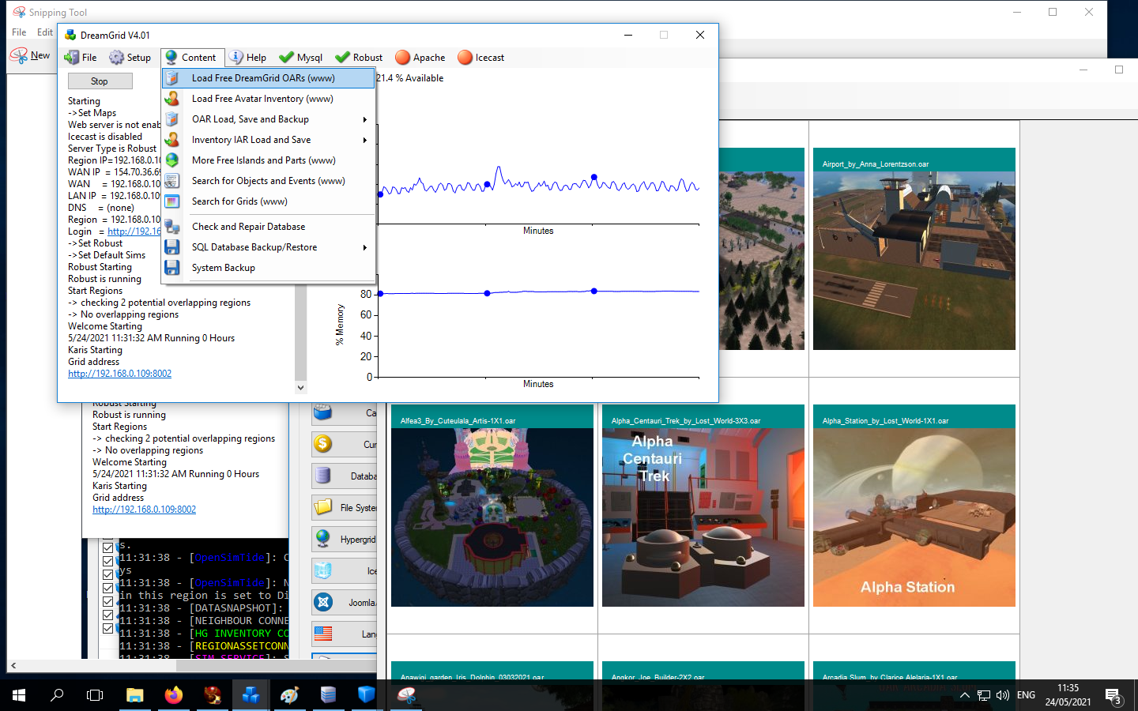Viewport: 1138px width, 711px height.
Task: Click the Apache red status icon
Action: click(x=402, y=58)
